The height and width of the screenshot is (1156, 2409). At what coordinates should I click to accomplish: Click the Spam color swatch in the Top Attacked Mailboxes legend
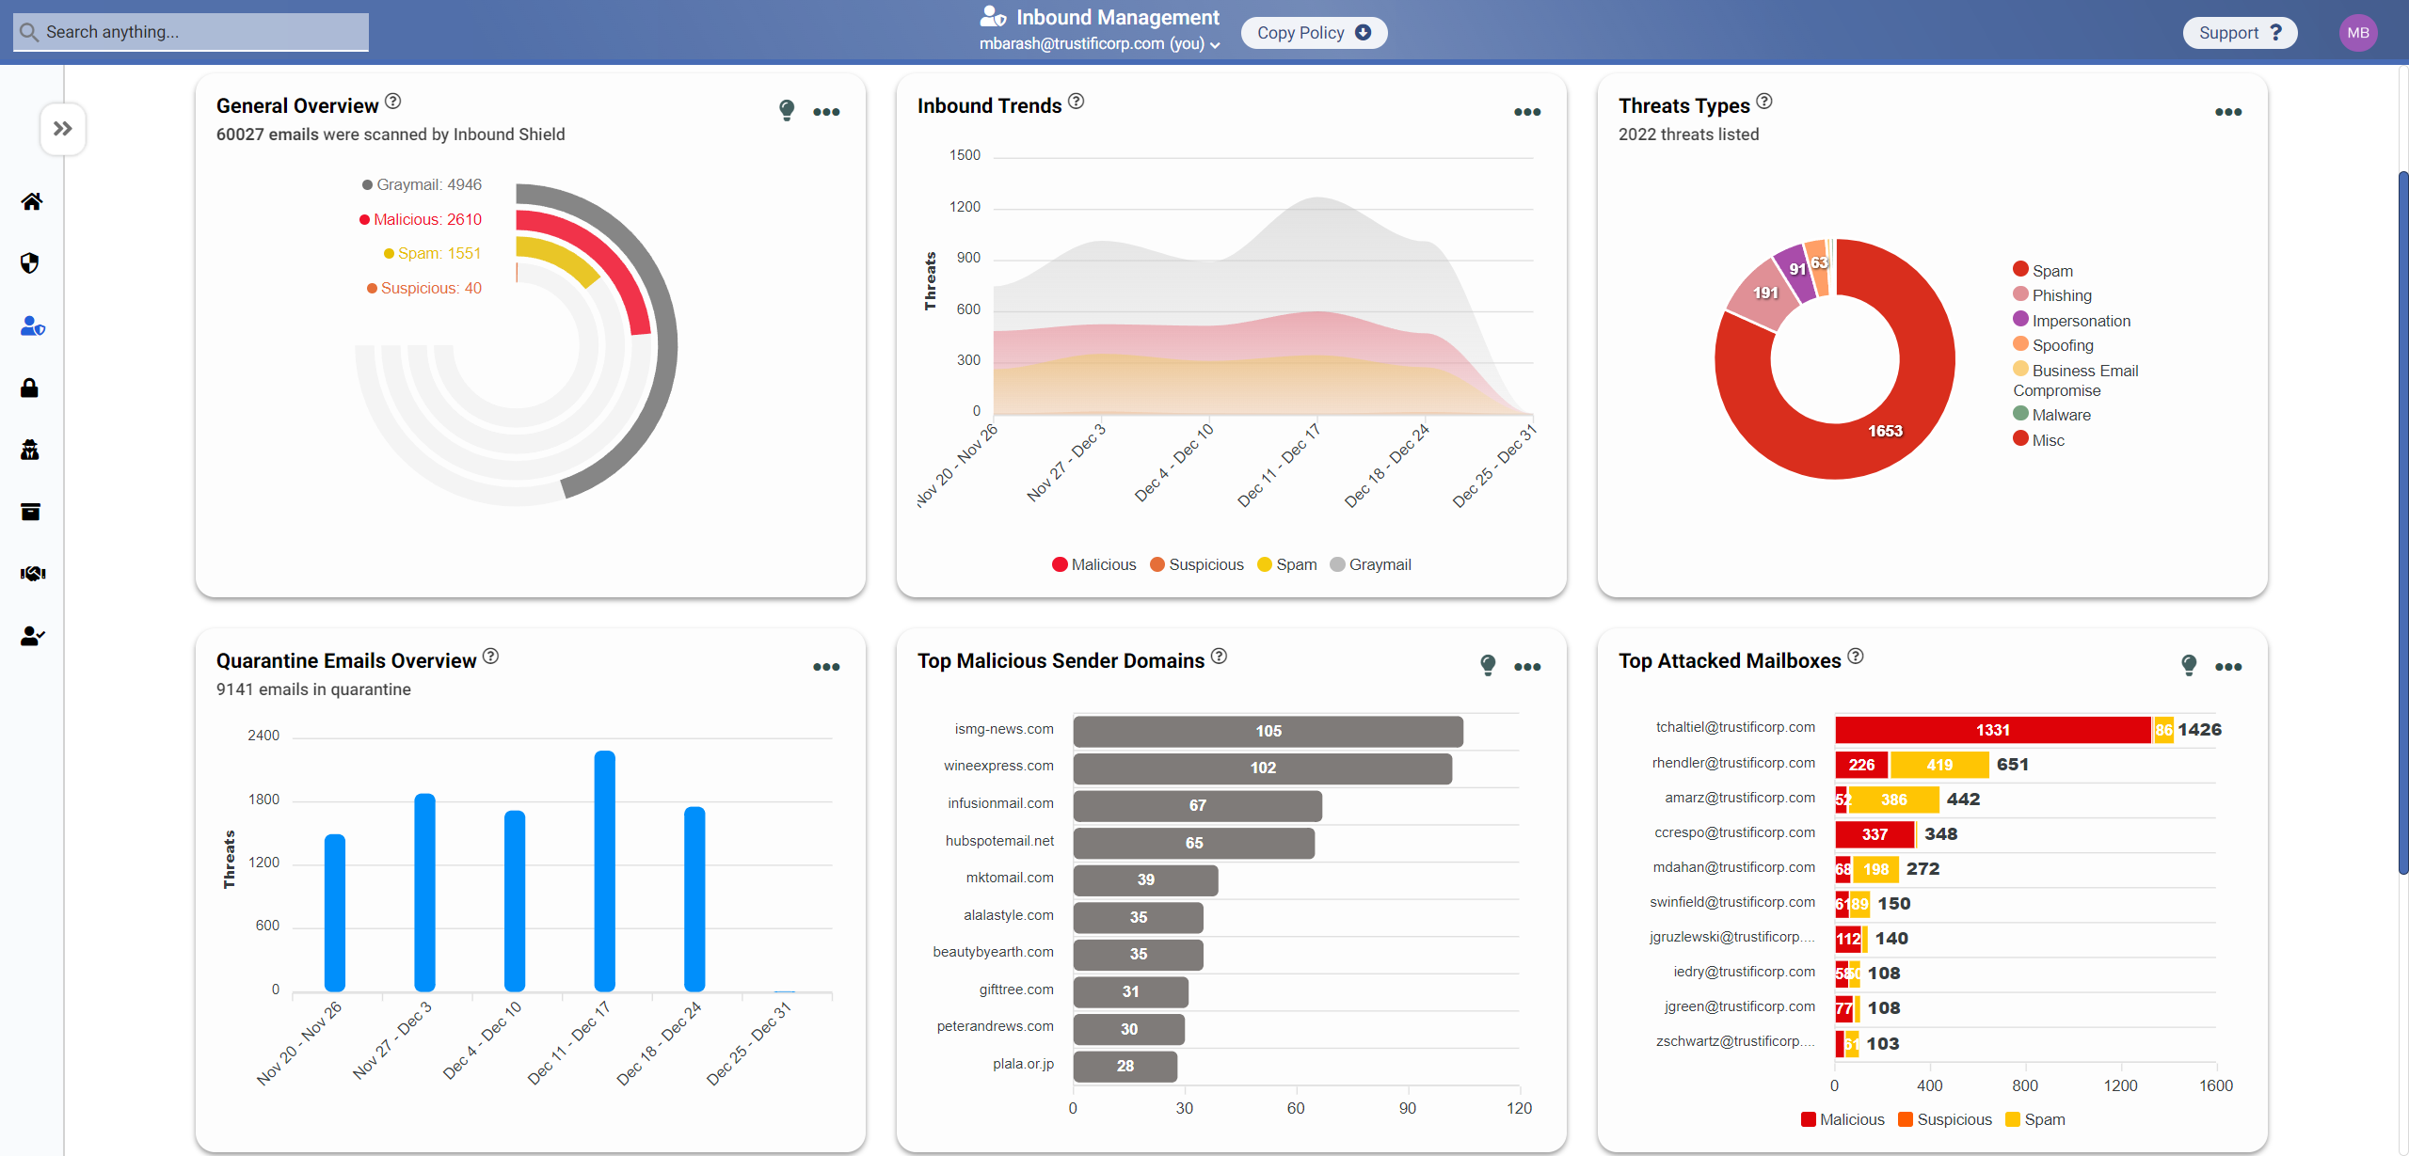pos(2013,1119)
